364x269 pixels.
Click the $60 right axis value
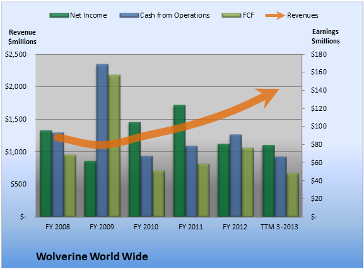tap(317, 163)
